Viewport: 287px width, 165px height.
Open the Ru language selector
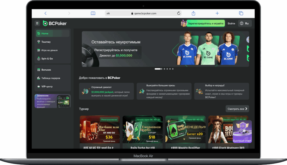tap(245, 23)
